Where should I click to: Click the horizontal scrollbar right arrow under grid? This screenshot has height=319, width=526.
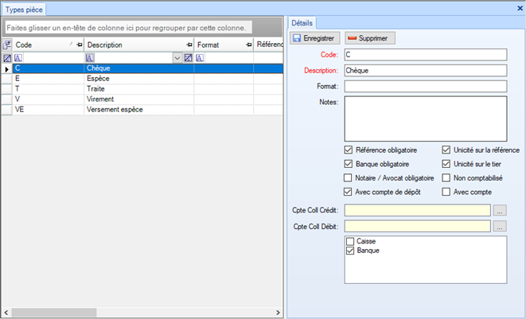tap(278, 312)
